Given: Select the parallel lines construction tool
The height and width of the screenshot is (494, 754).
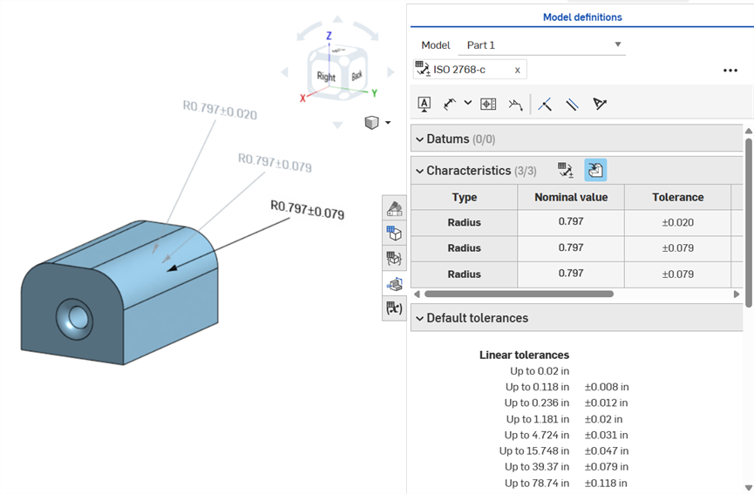Looking at the screenshot, I should tap(572, 105).
